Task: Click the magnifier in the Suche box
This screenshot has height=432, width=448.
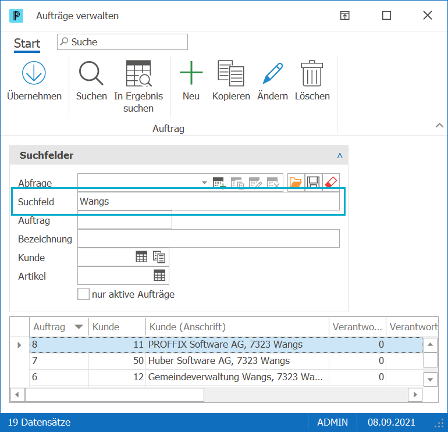Action: pyautogui.click(x=64, y=42)
